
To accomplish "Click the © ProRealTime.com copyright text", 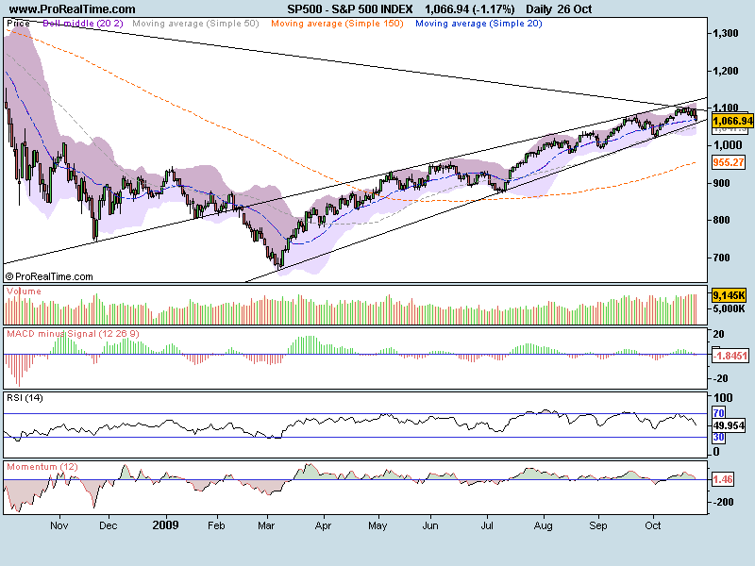I will [x=49, y=276].
